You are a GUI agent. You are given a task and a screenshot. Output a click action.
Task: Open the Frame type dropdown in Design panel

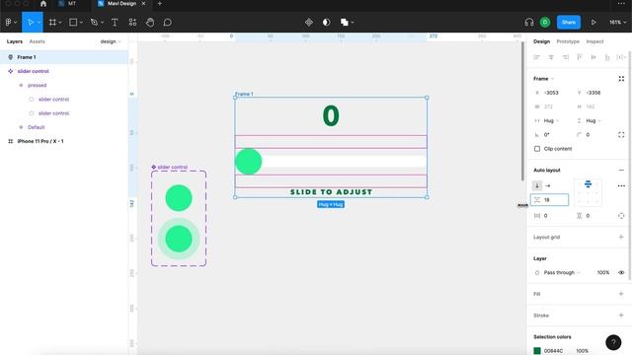(x=544, y=79)
